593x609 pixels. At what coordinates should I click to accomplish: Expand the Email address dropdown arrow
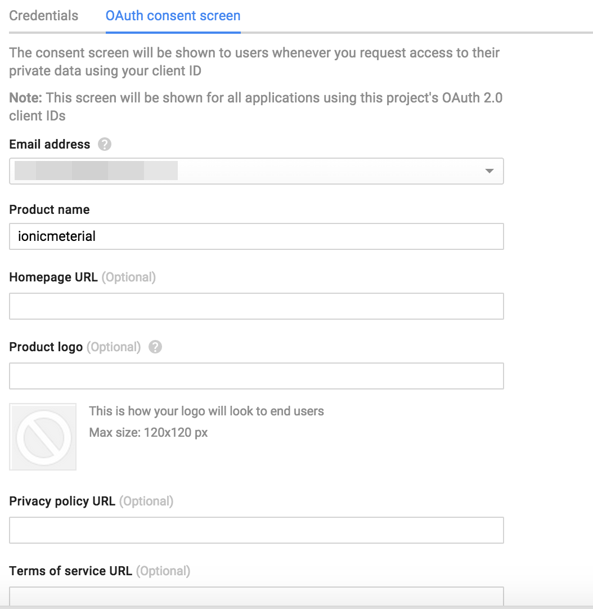[489, 171]
